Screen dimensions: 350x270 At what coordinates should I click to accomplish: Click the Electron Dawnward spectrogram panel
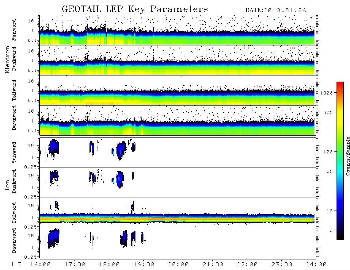tap(178, 120)
